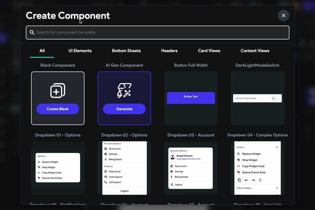Click the Blank Component title
The image size is (315, 210).
pos(58,65)
